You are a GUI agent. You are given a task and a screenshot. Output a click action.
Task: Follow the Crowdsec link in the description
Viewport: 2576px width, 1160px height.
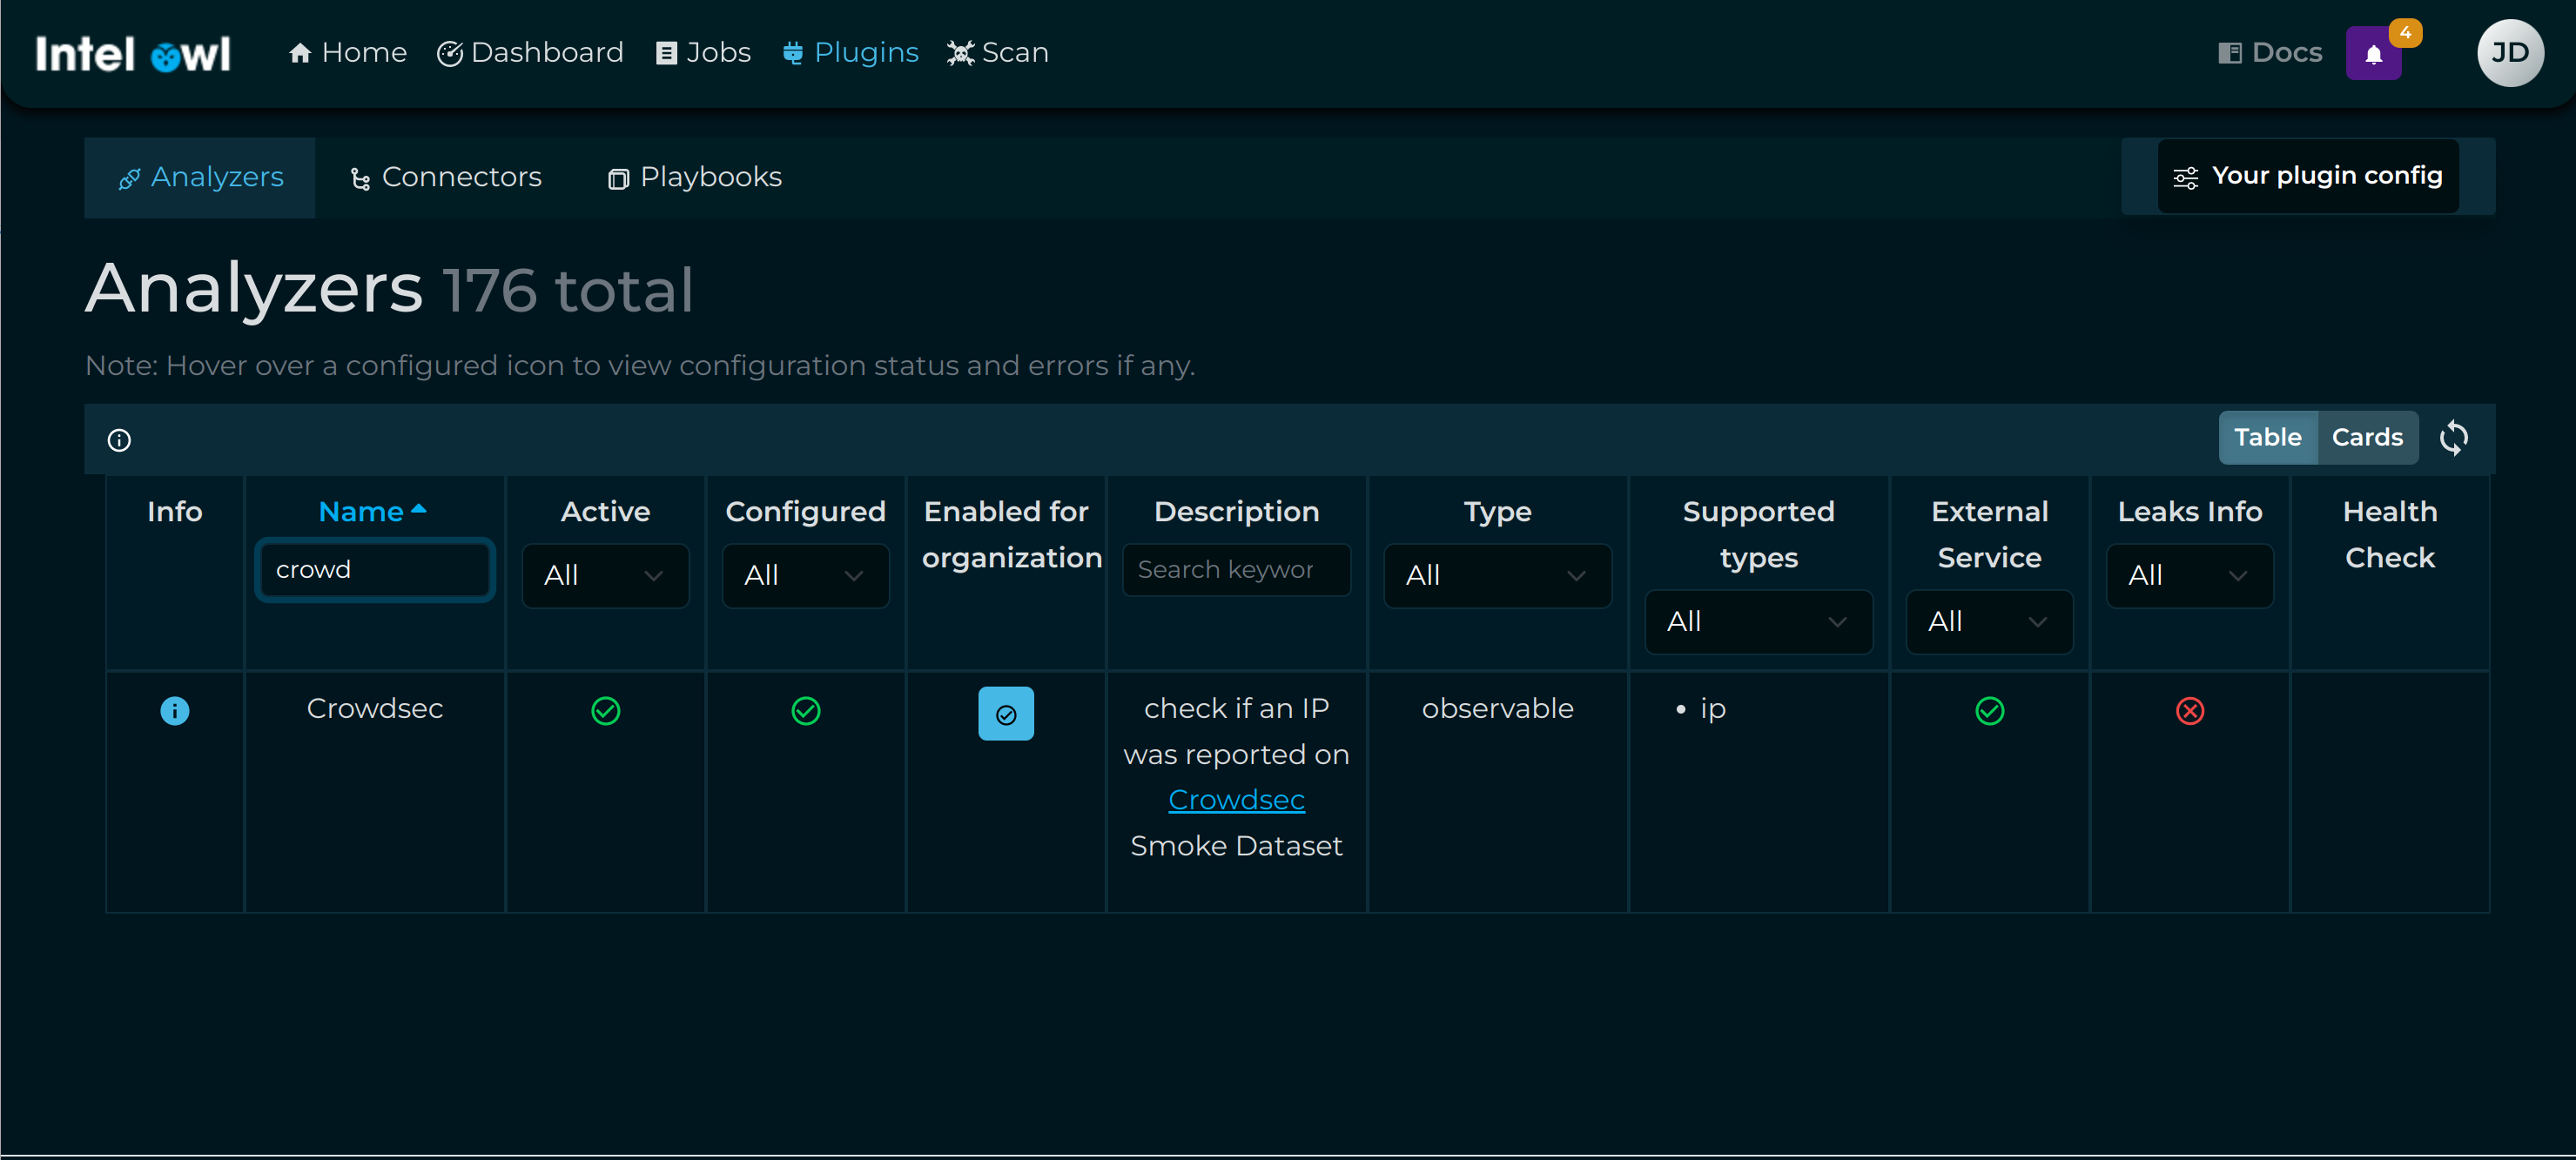(1236, 799)
